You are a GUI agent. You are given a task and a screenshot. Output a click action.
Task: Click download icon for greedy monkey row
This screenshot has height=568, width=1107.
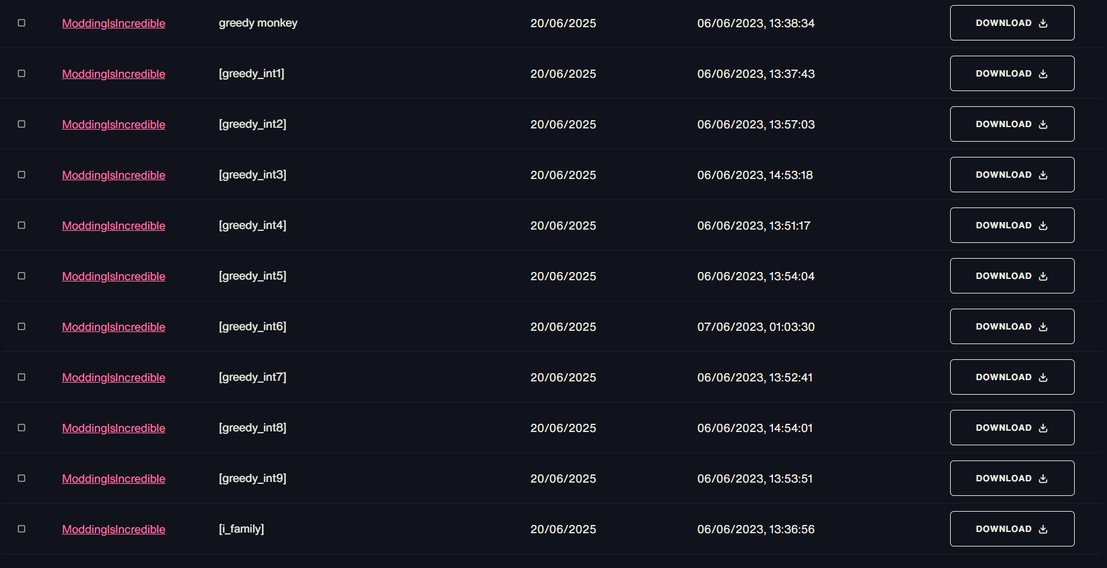[1043, 23]
